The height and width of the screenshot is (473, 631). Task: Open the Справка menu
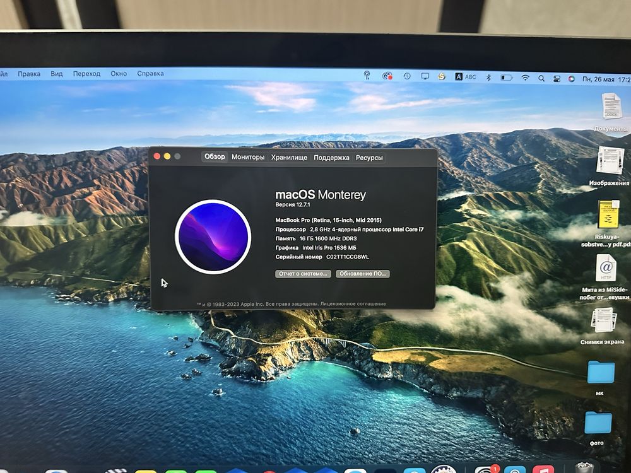(151, 74)
